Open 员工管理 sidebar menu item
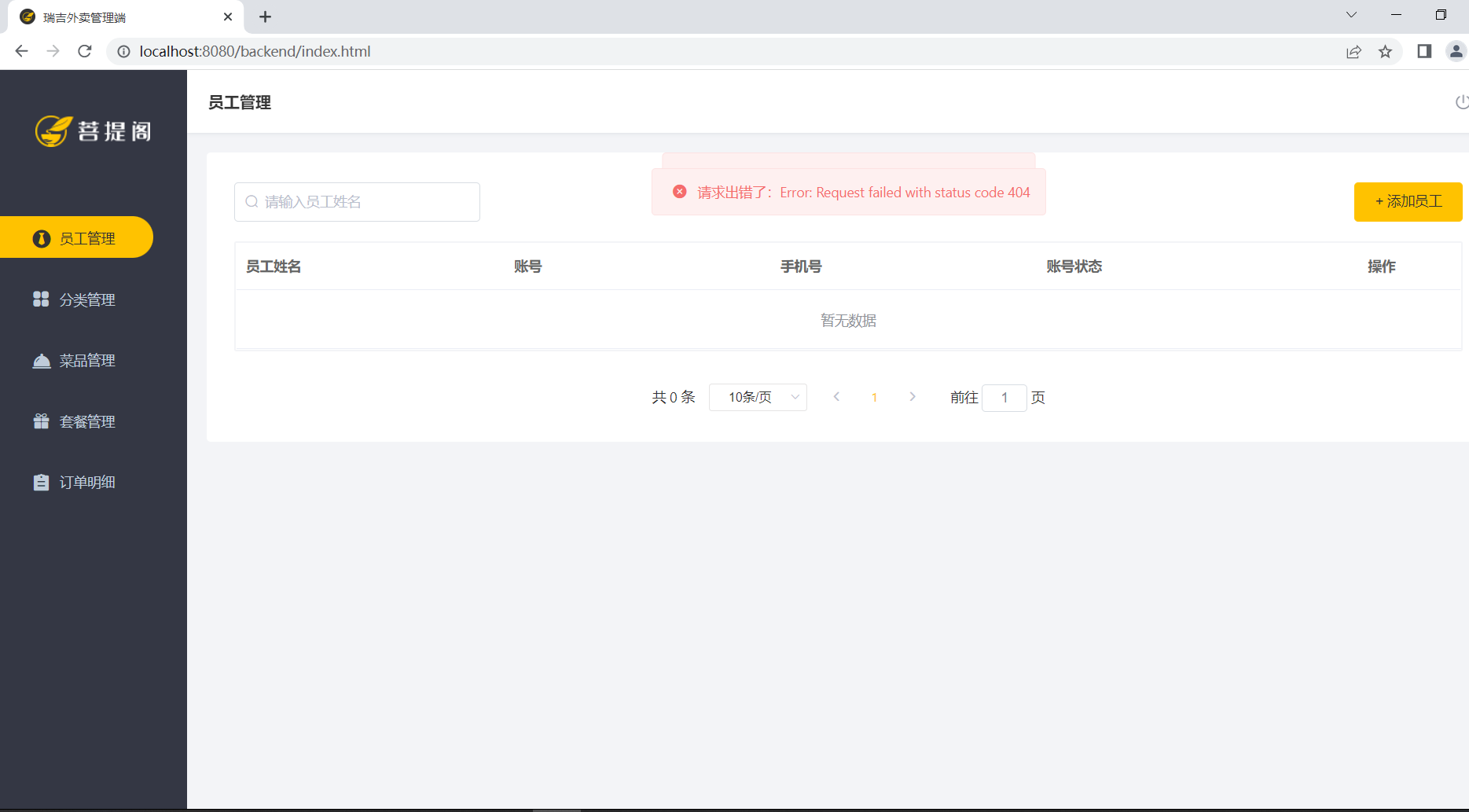Screen dimensions: 1469x812 (76, 237)
